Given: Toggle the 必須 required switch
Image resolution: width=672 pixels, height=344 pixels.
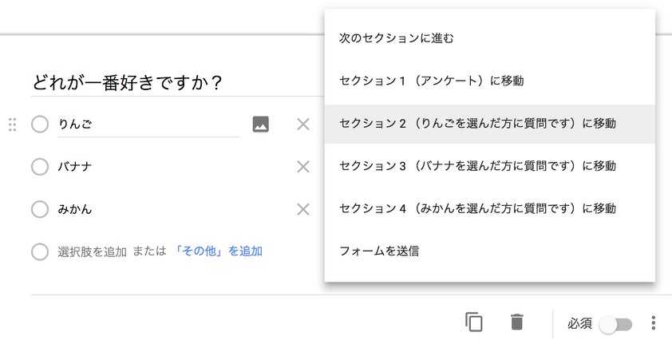Looking at the screenshot, I should pos(616,324).
